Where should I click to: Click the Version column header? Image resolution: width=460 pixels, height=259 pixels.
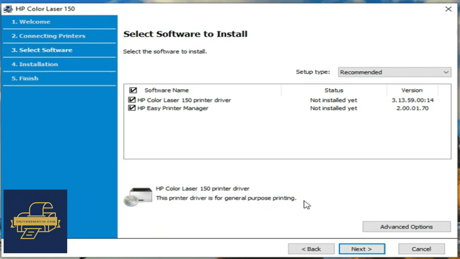click(412, 90)
